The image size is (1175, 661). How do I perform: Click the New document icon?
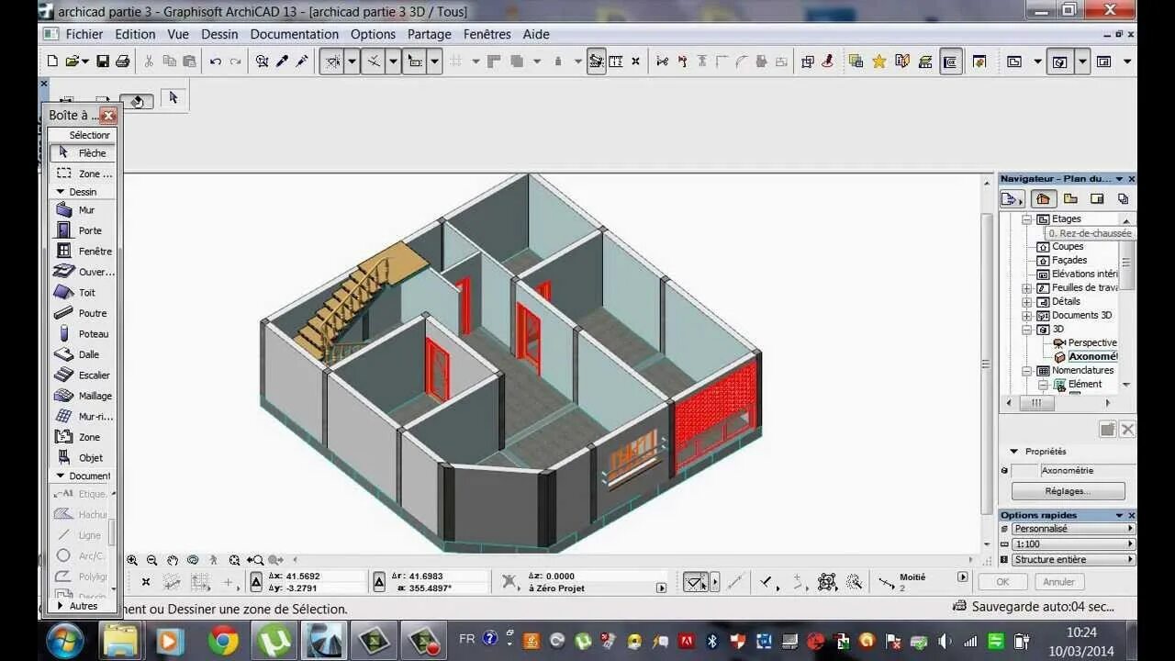(x=52, y=62)
